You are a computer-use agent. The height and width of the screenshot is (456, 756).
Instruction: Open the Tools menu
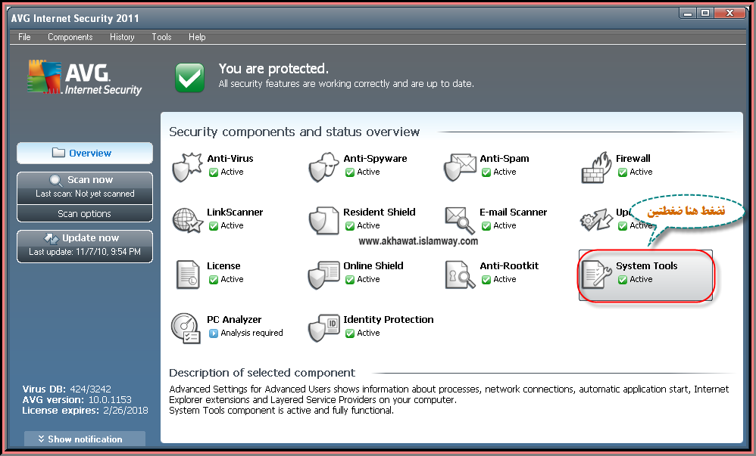pos(161,37)
